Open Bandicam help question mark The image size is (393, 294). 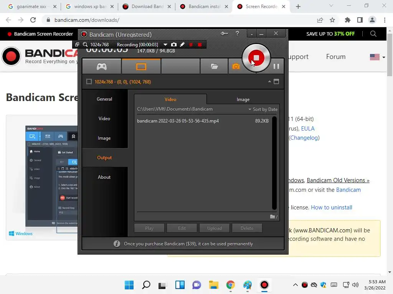237,33
